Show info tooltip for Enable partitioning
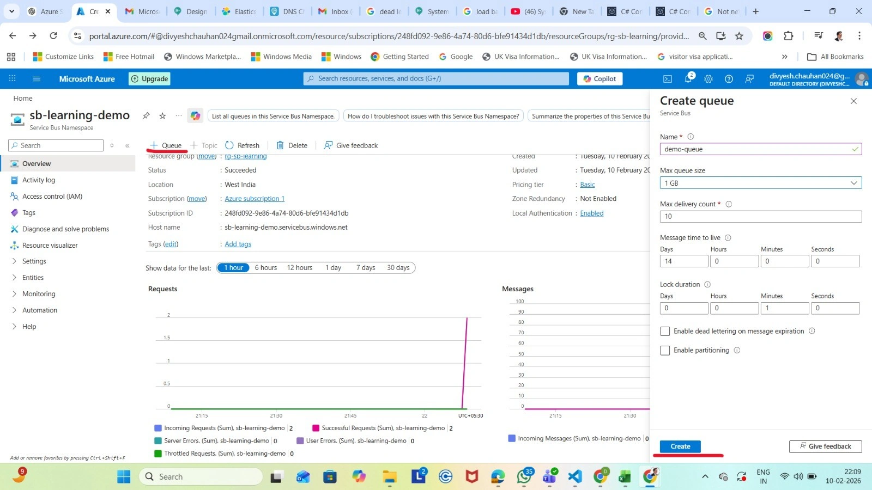Screen dimensions: 872x490 pos(737,351)
